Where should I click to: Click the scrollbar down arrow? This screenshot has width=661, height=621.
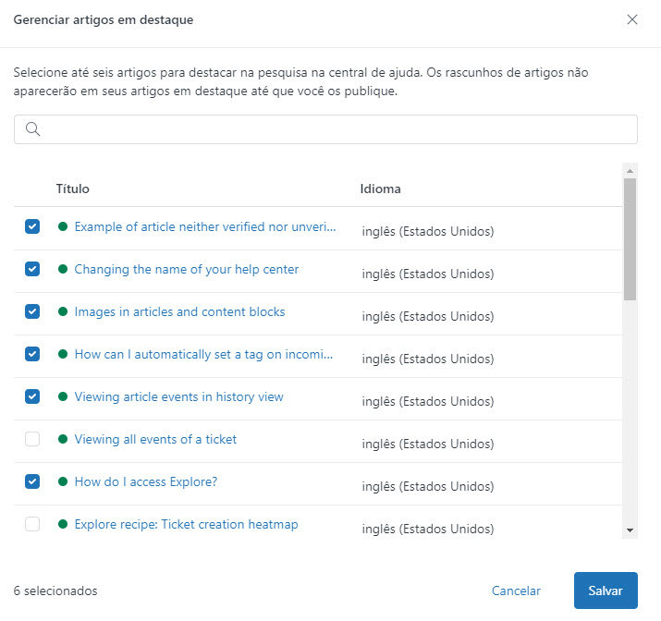point(630,530)
